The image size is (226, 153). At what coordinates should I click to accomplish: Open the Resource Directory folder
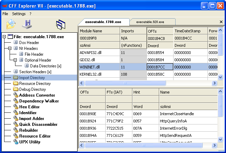pyautogui.click(x=35, y=84)
